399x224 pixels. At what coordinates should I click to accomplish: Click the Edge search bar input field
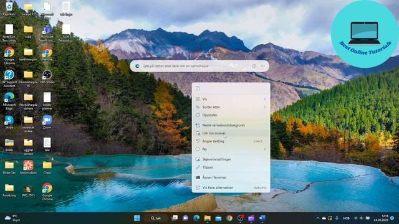196,66
